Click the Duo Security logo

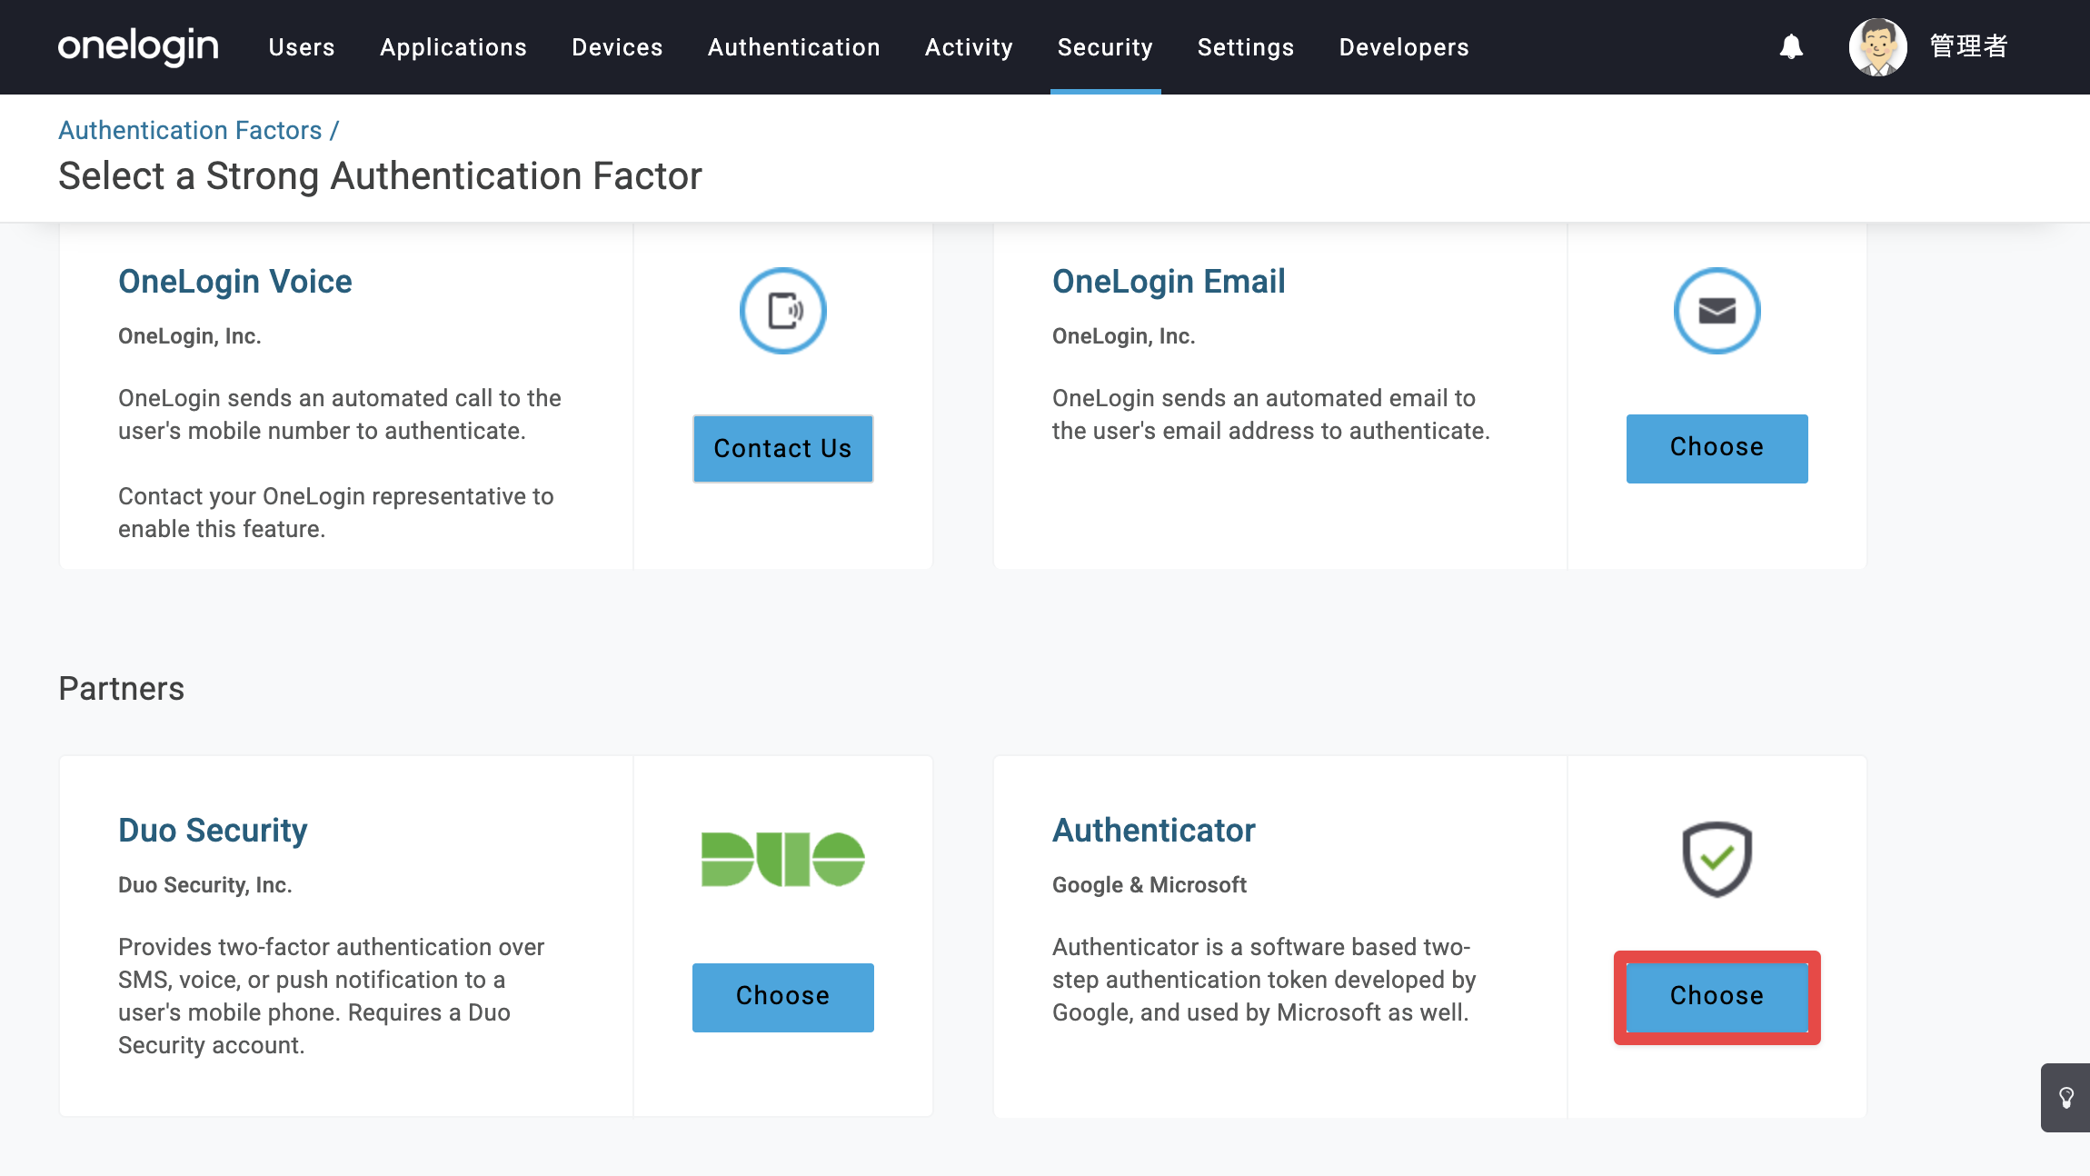point(783,859)
